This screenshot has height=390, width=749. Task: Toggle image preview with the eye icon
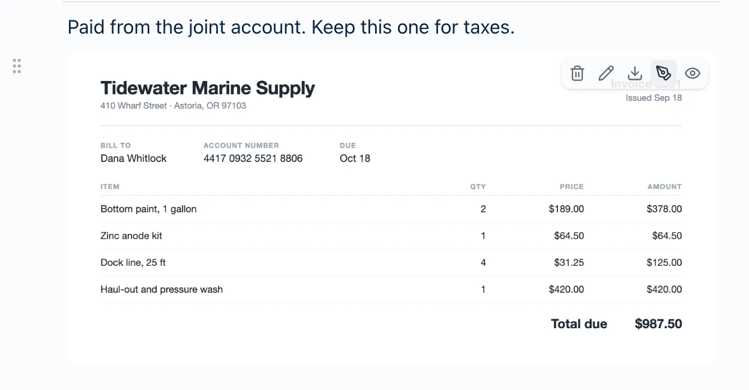[692, 73]
